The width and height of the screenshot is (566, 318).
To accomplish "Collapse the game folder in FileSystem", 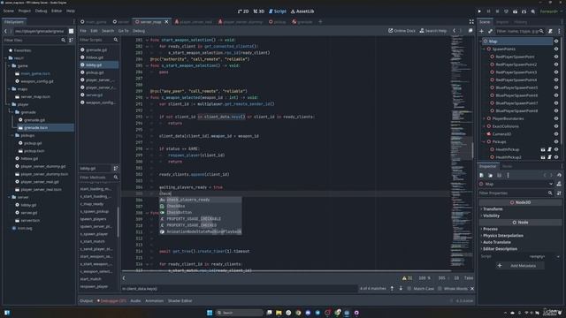I will pos(9,66).
